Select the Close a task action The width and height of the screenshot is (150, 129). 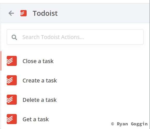pyautogui.click(x=75, y=61)
